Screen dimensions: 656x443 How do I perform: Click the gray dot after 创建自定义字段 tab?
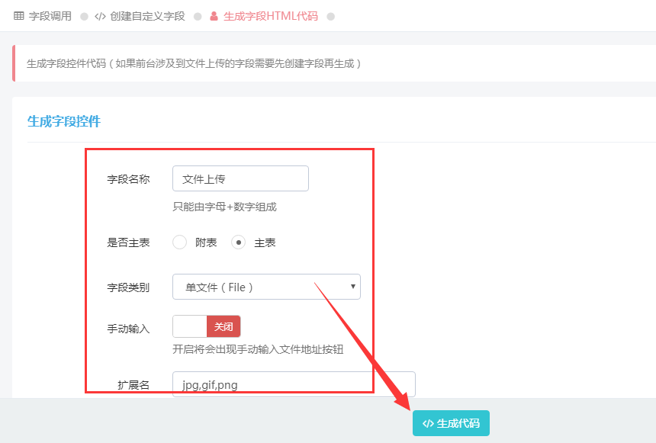click(x=198, y=17)
